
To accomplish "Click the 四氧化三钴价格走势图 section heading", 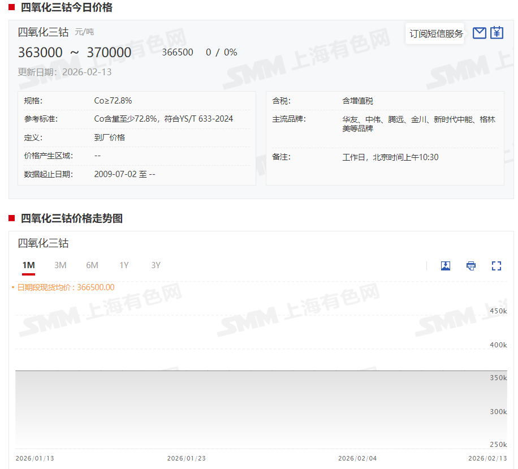I will point(71,218).
